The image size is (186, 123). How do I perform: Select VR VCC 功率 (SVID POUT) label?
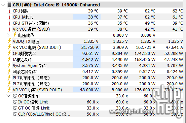coord(37,90)
